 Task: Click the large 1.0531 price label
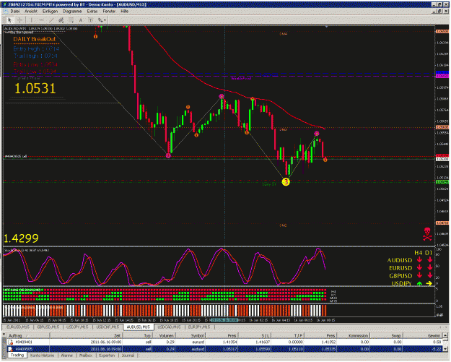pyautogui.click(x=35, y=88)
